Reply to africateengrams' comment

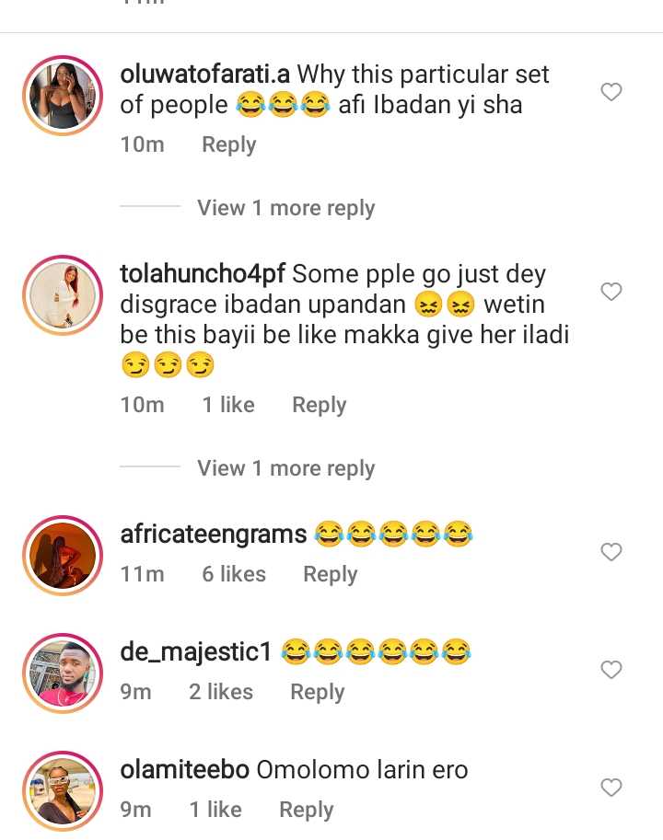(x=331, y=574)
